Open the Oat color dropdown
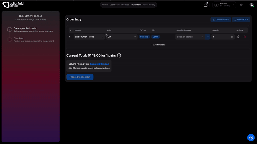 coord(122,37)
